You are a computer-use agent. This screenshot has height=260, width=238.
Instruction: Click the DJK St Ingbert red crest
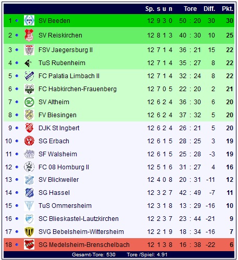point(29,128)
